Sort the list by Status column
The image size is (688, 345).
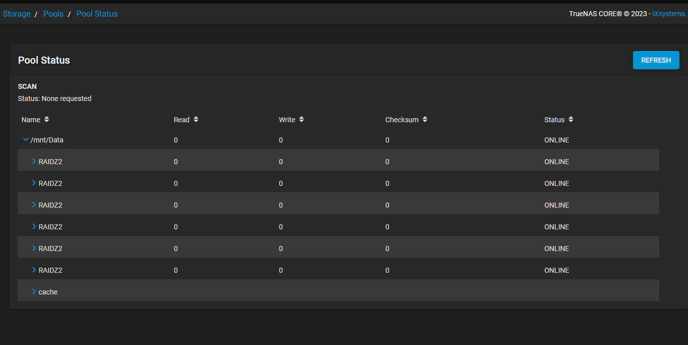571,120
